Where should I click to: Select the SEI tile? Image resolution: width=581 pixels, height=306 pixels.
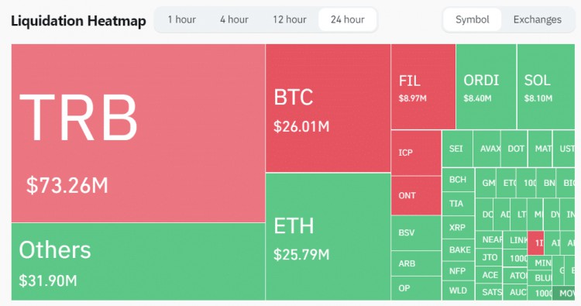coord(457,149)
